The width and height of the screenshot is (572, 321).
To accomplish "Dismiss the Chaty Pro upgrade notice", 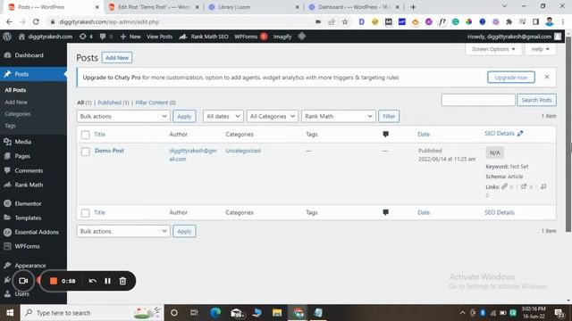I will [x=546, y=77].
